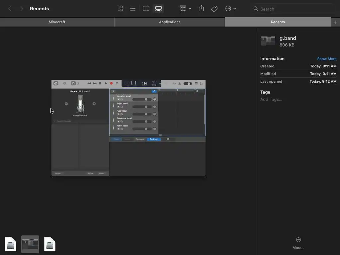The width and height of the screenshot is (340, 255).
Task: Open the action ellipsis menu dropdown
Action: pyautogui.click(x=230, y=9)
